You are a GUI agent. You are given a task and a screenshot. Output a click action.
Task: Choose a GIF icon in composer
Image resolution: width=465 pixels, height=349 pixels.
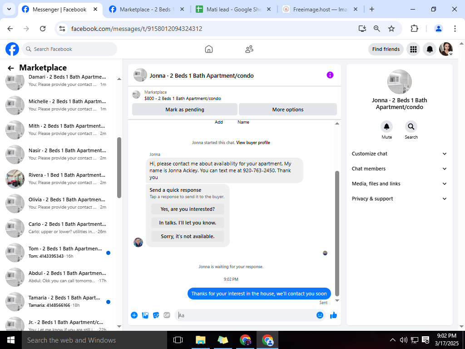click(x=167, y=315)
